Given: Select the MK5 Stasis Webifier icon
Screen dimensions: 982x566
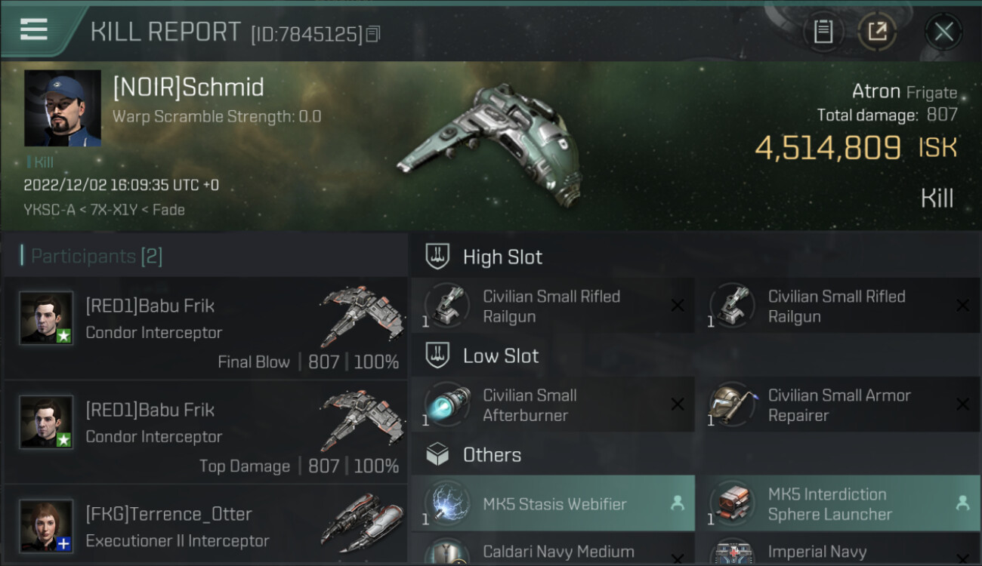Looking at the screenshot, I should [x=447, y=504].
